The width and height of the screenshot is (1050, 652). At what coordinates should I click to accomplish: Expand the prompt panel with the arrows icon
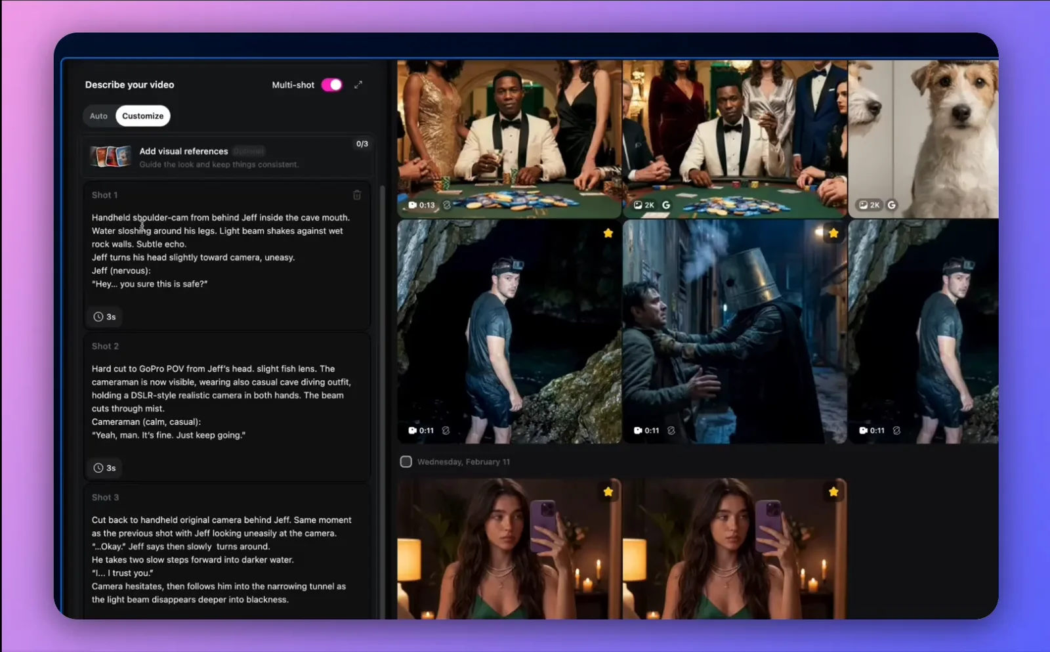(358, 85)
